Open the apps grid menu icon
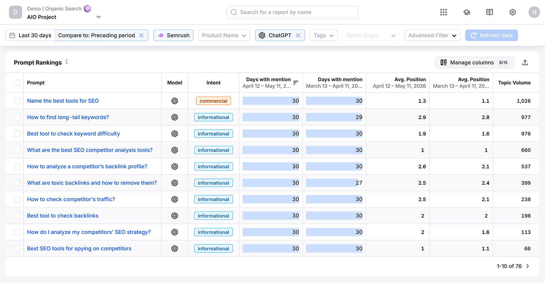This screenshot has width=545, height=283. point(443,12)
